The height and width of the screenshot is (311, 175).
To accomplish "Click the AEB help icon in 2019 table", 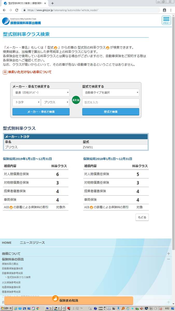I will coord(11,207).
